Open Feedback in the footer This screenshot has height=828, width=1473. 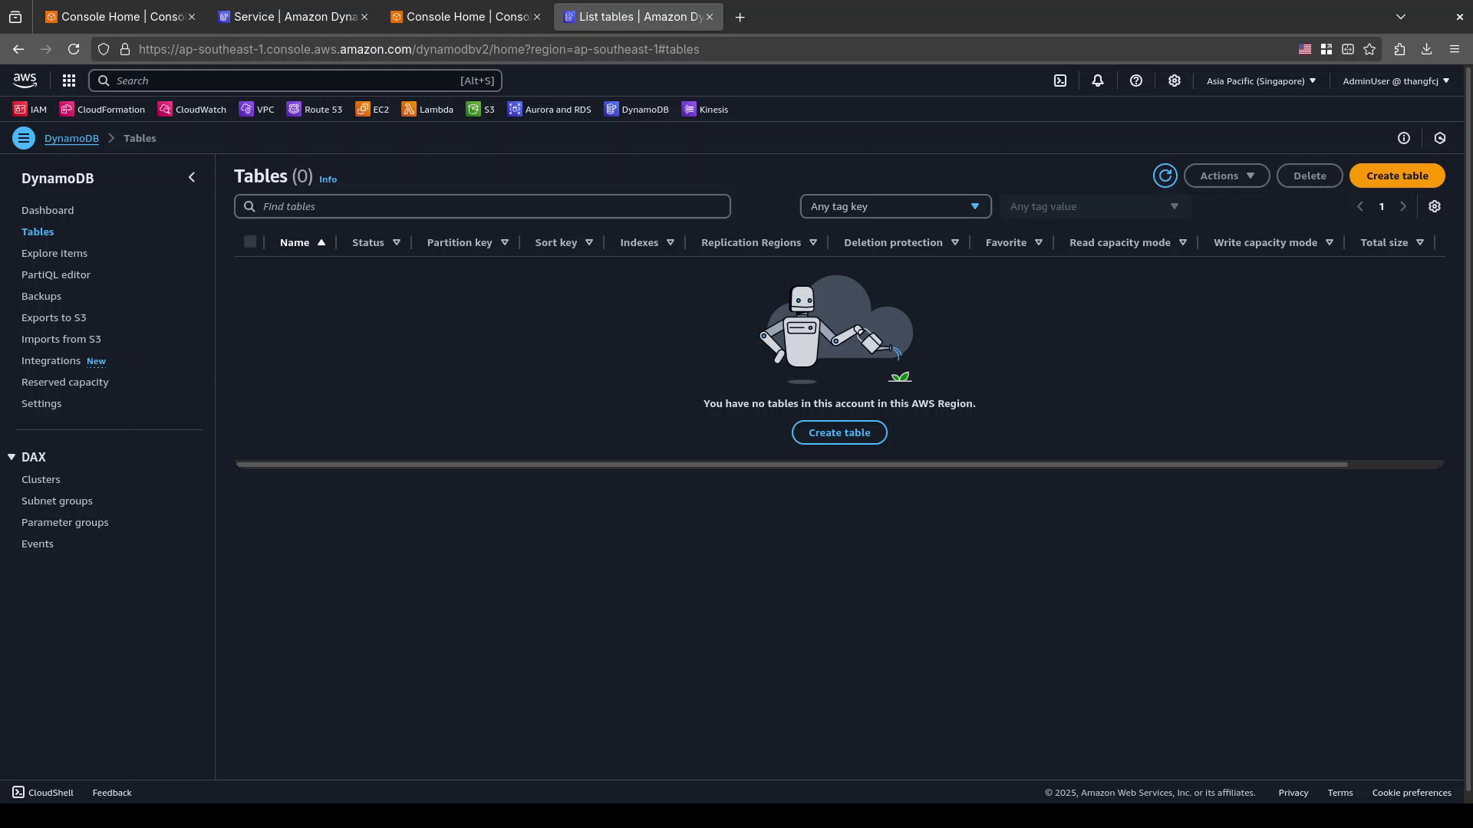(112, 793)
